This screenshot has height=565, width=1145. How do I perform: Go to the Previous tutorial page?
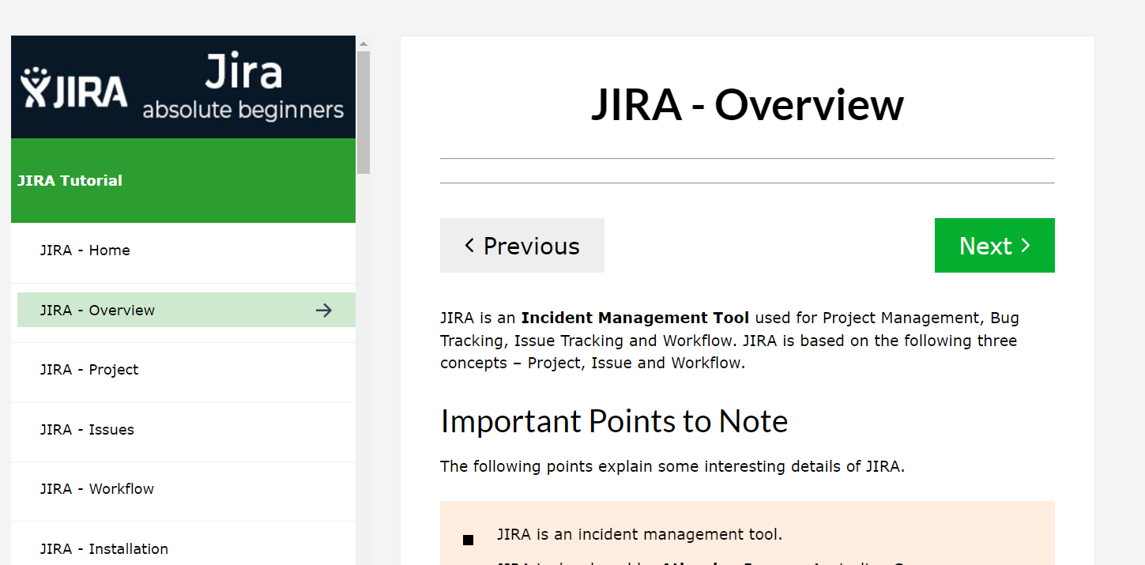522,246
